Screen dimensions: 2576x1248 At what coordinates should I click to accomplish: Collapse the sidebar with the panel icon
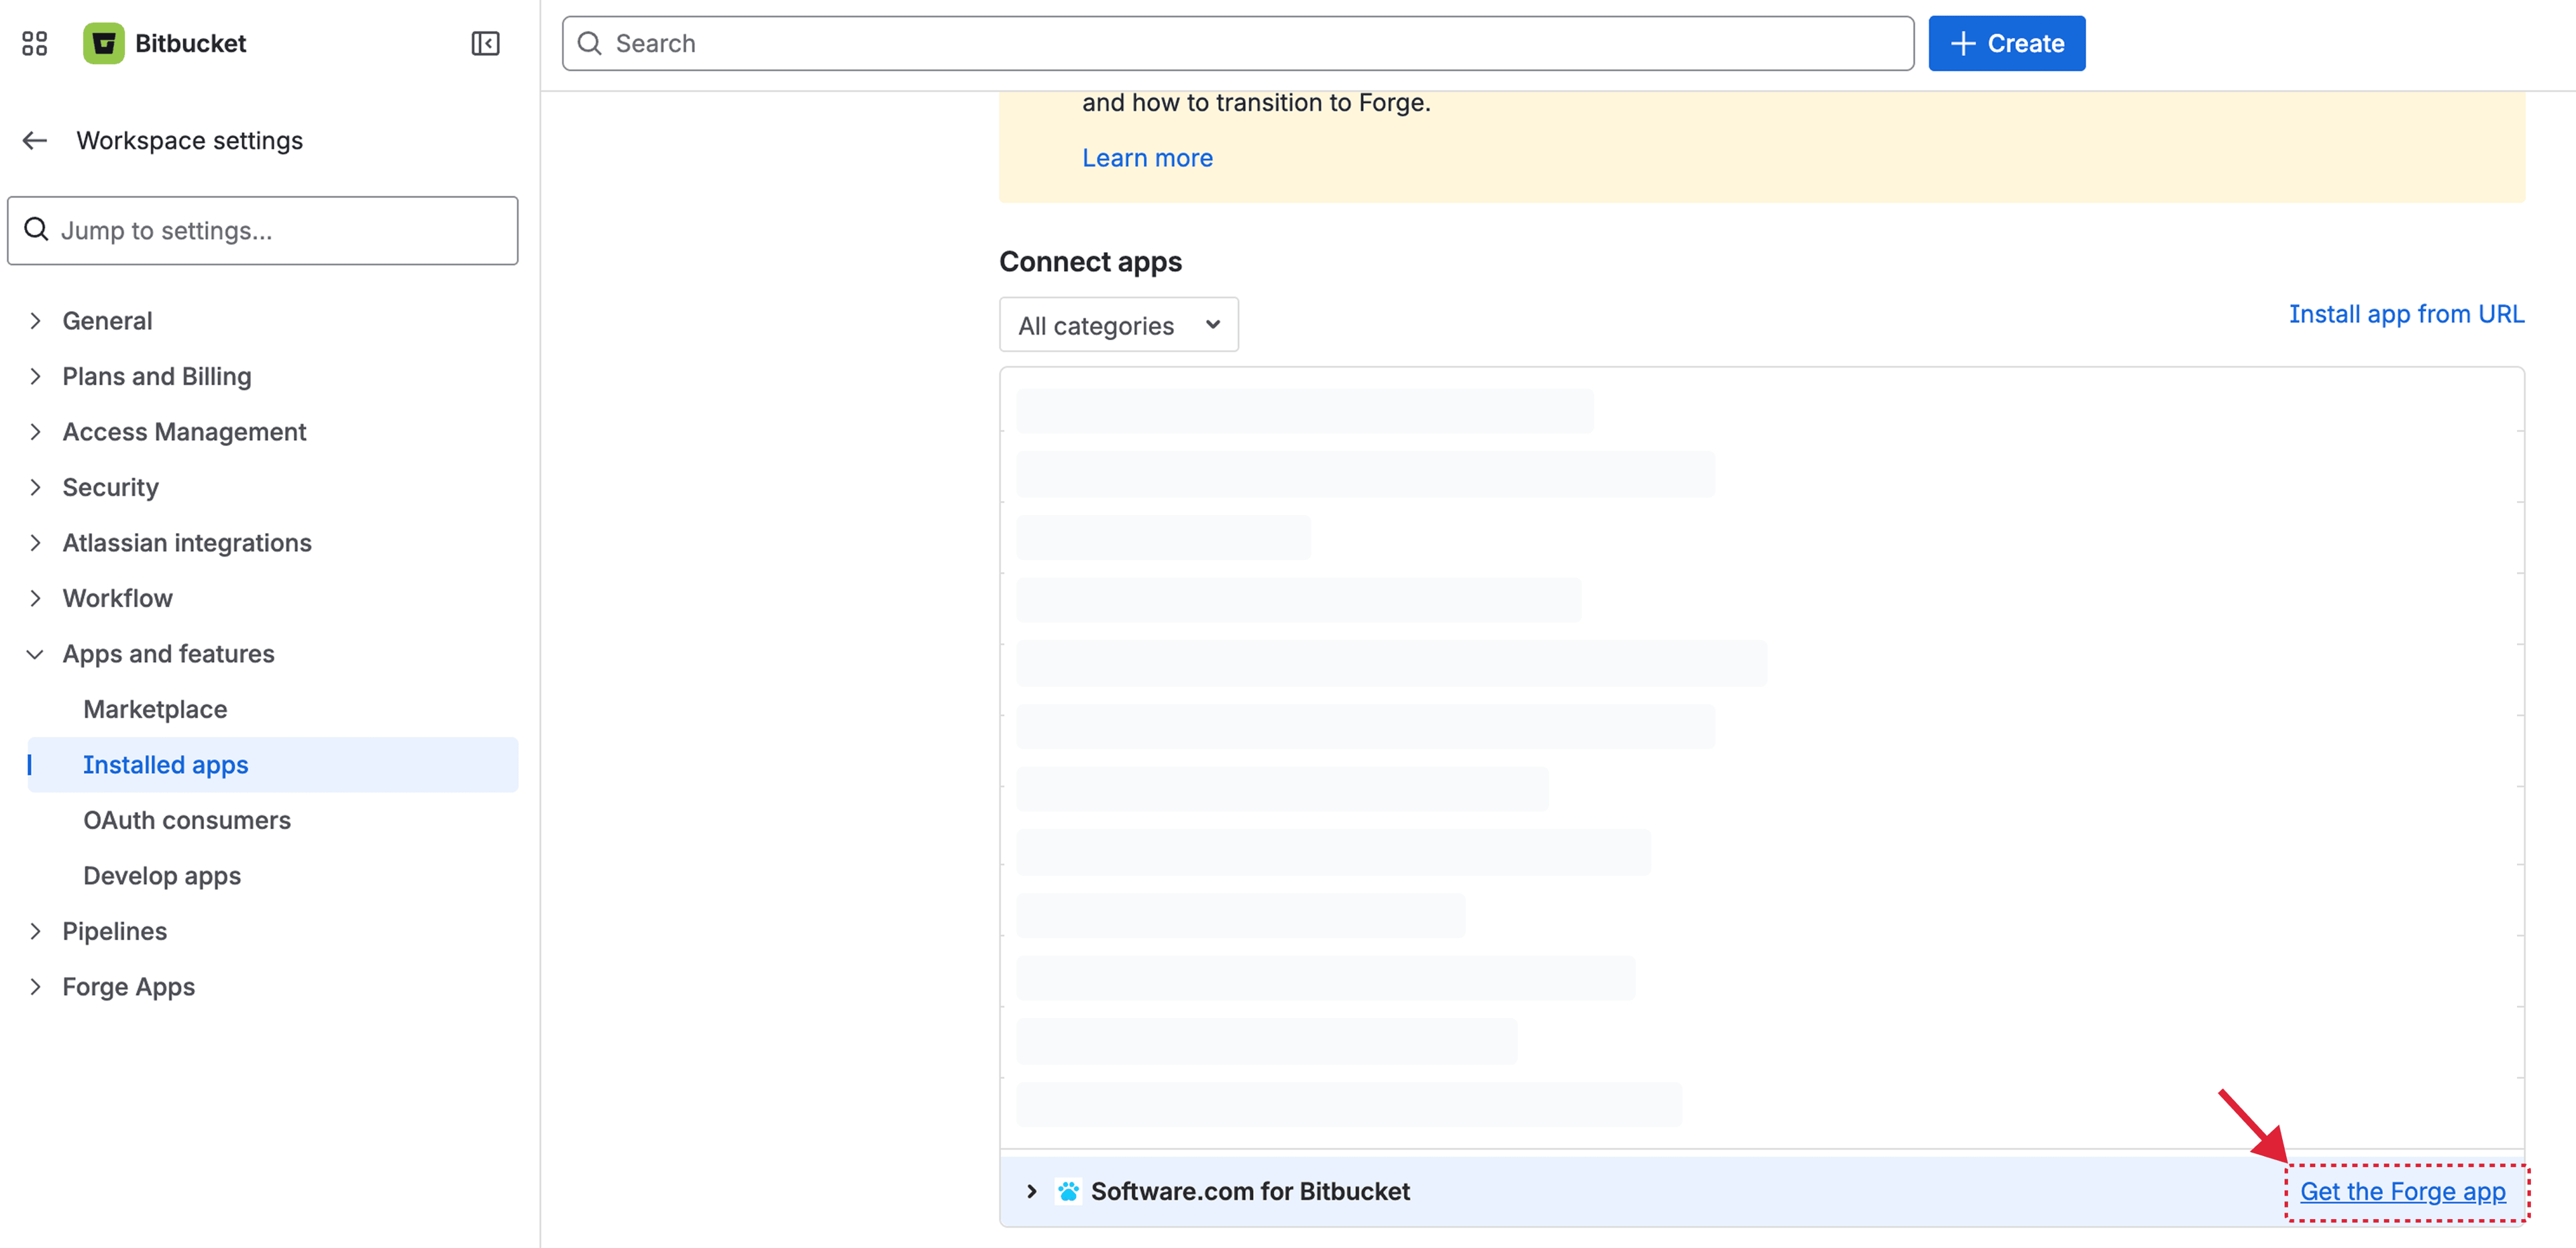click(x=485, y=43)
